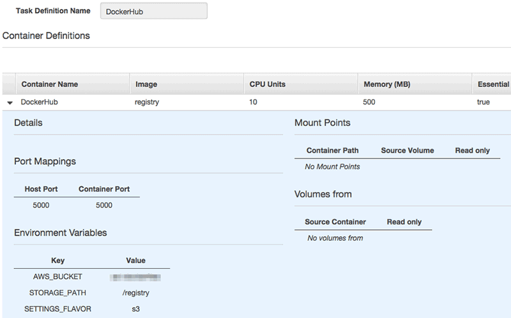Click the Details section heading
This screenshot has height=318, width=511.
[x=28, y=123]
